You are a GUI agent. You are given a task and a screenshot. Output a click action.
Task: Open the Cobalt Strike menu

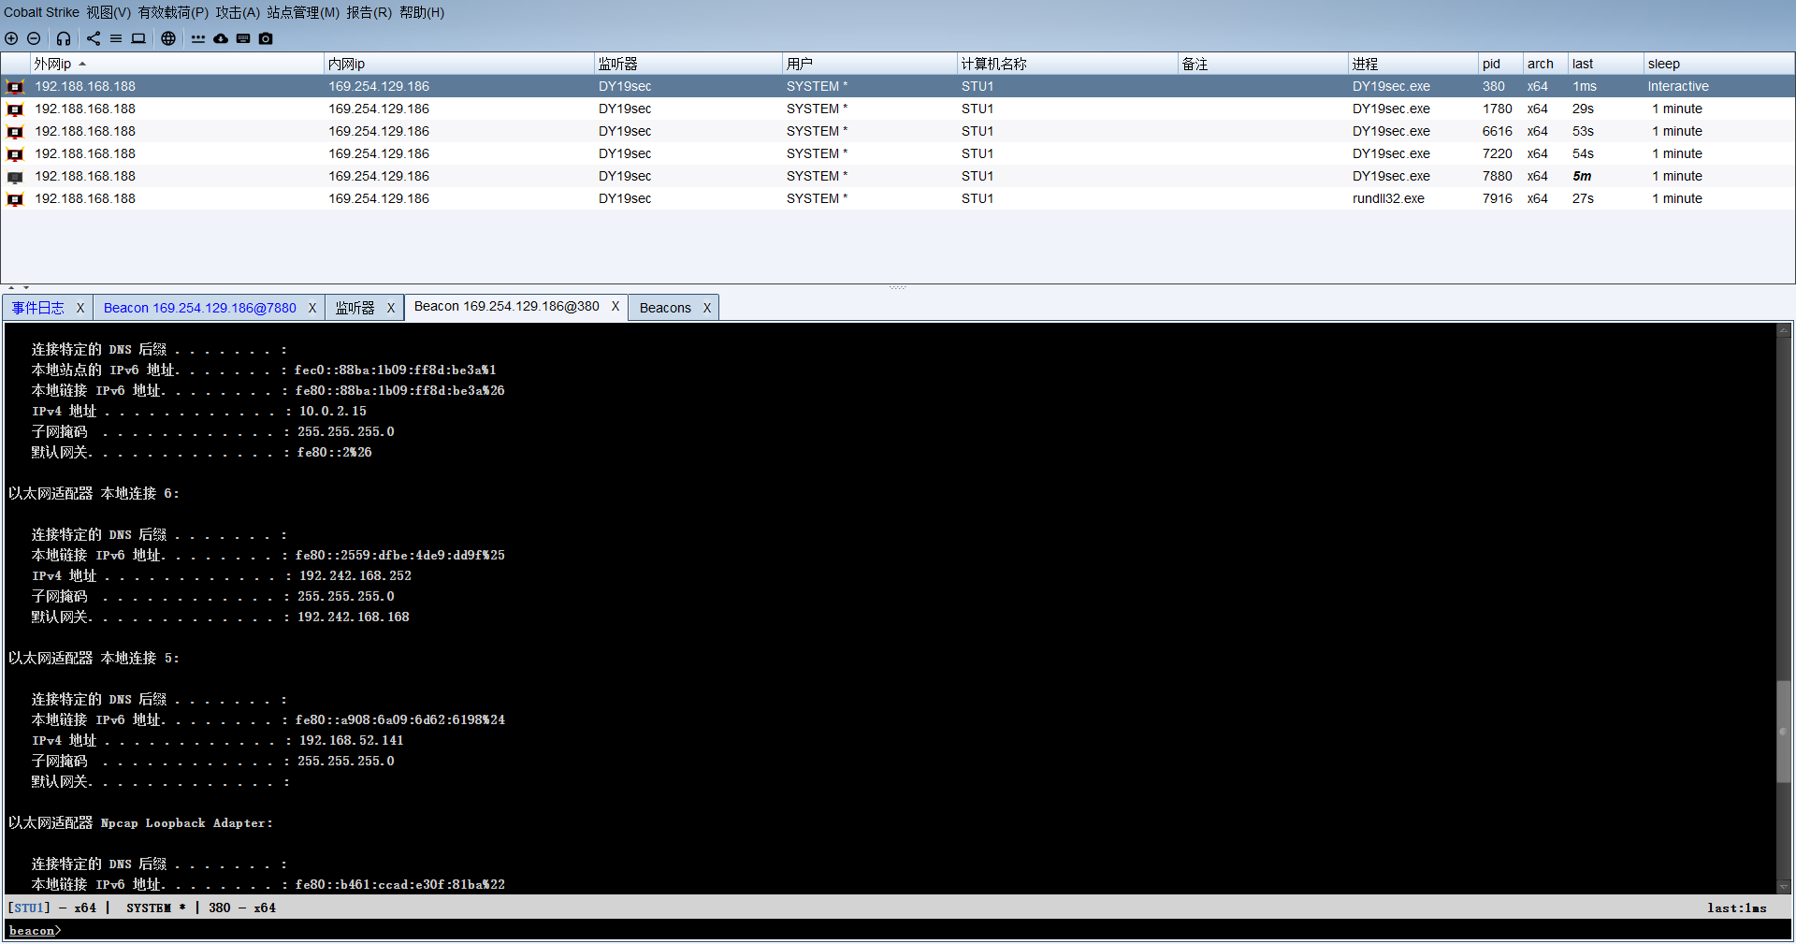coord(41,12)
